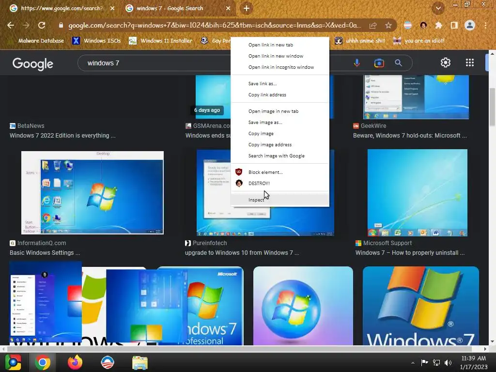Open File Explorer from the taskbar
The height and width of the screenshot is (372, 496).
(x=140, y=363)
